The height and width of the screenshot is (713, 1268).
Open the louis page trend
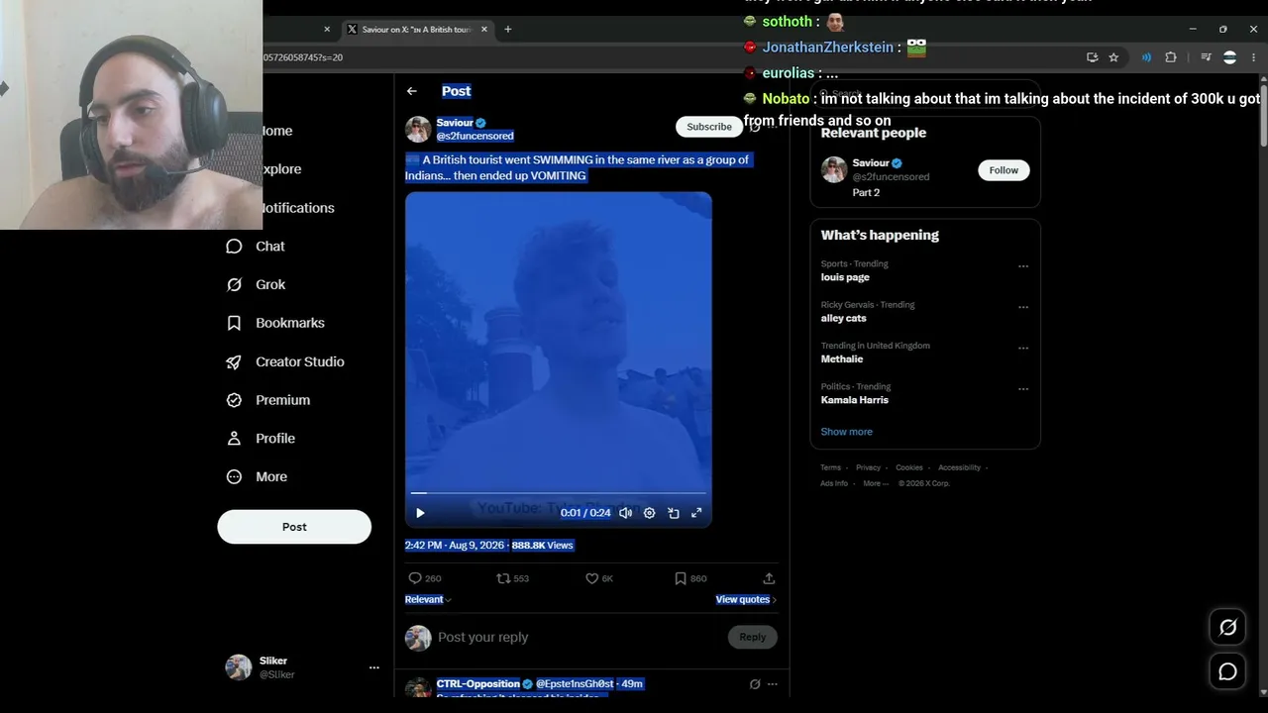click(845, 278)
